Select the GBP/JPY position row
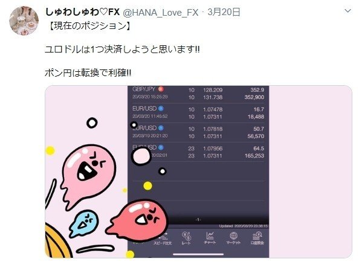Viewport: 359px width, 262px height. 198,94
